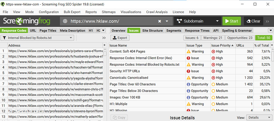
Task: Select the Content: Soft 404 Pages row
Action: tap(190, 52)
